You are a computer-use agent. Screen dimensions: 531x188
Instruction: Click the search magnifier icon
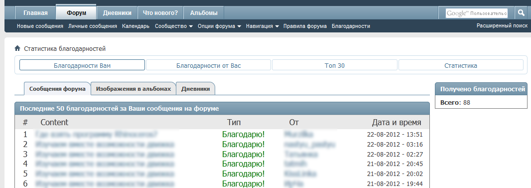pyautogui.click(x=521, y=13)
